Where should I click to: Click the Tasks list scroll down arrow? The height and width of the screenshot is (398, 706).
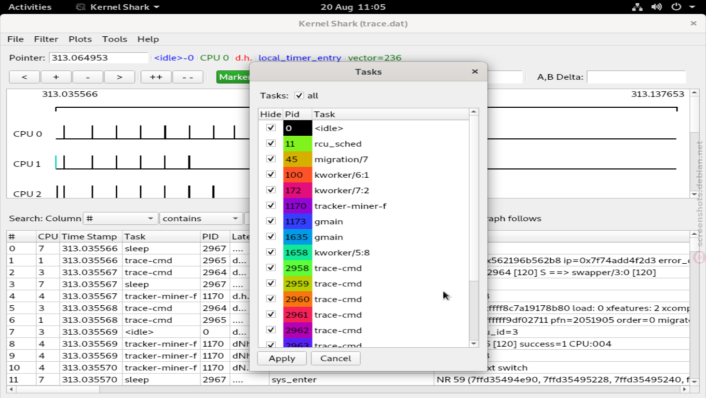point(473,344)
